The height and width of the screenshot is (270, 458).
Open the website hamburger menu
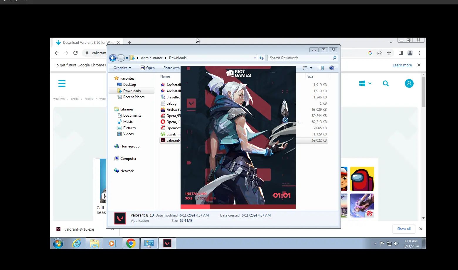click(62, 83)
